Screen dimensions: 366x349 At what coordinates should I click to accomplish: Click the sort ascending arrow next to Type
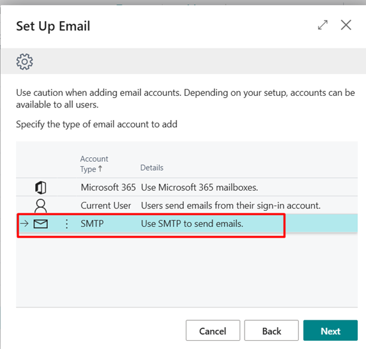click(100, 168)
